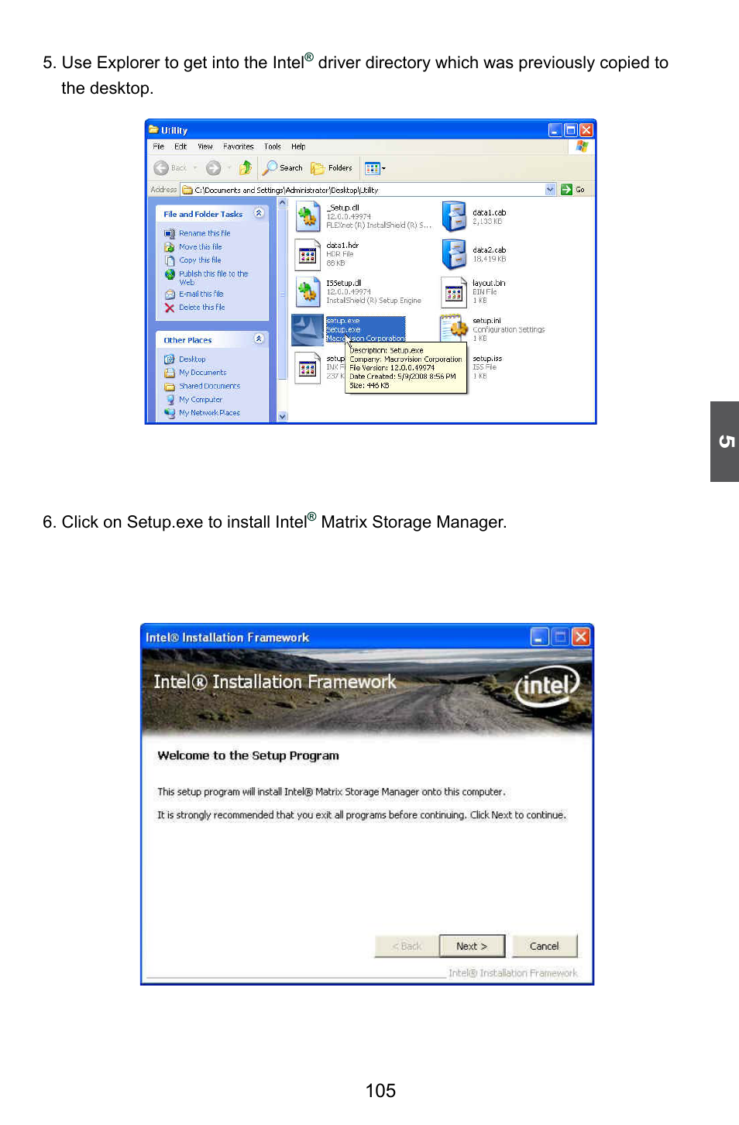Click the Forward arrow icon in Explorer

click(x=214, y=168)
